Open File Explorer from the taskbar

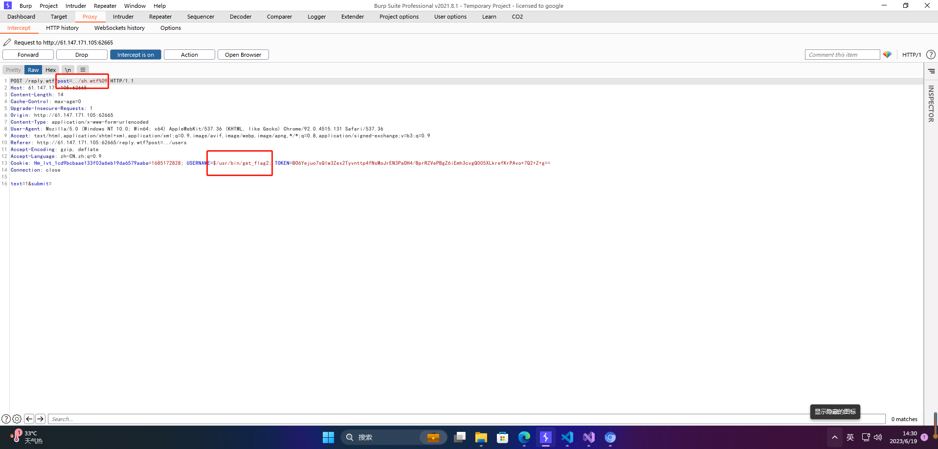pyautogui.click(x=481, y=437)
